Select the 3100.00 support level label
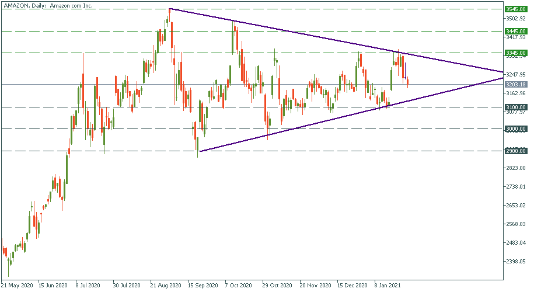Screen dimensions: 534x292 pyautogui.click(x=516, y=107)
